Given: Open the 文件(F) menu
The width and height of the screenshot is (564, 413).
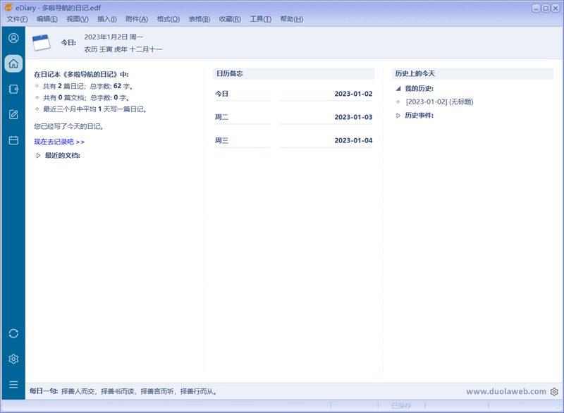Looking at the screenshot, I should [x=17, y=19].
